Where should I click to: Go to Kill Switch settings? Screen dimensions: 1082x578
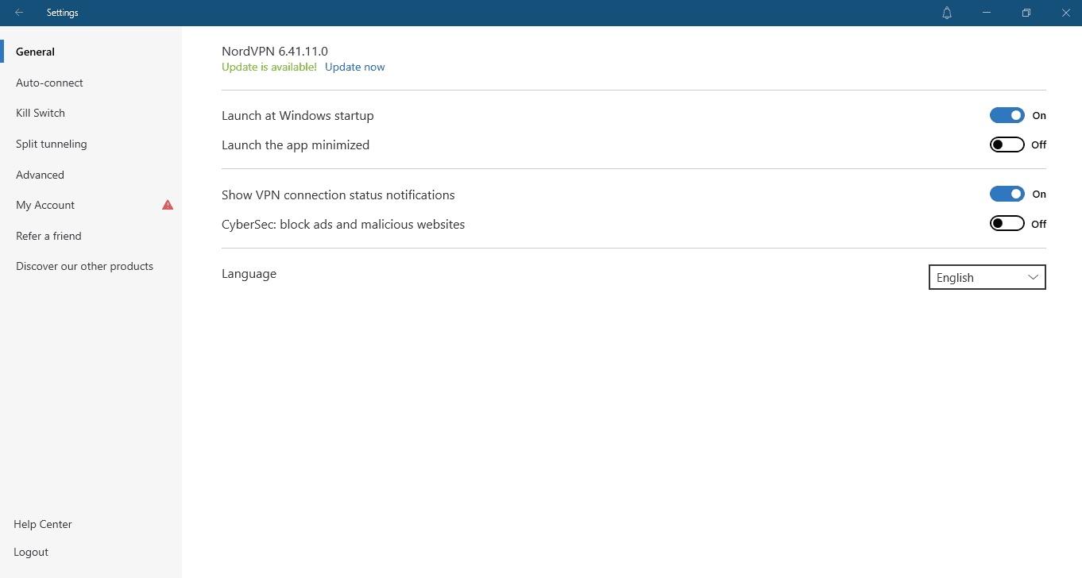click(41, 113)
